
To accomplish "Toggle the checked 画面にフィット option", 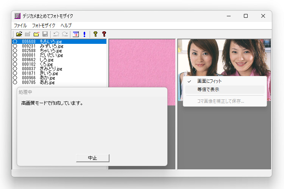I will point(209,81).
